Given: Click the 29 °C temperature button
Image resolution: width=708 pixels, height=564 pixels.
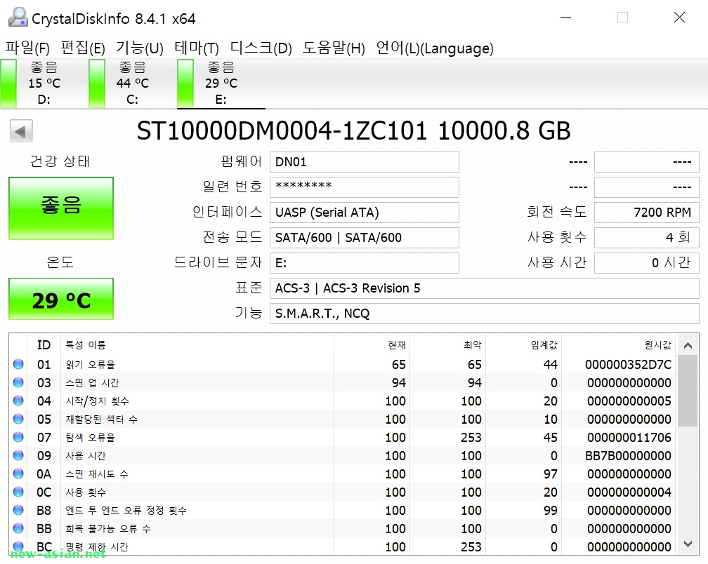Looking at the screenshot, I should (61, 299).
